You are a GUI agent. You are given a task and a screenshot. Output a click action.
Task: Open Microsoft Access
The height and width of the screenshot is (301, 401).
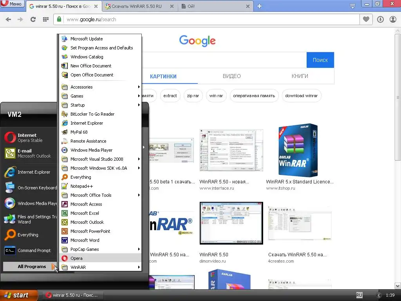click(100, 204)
